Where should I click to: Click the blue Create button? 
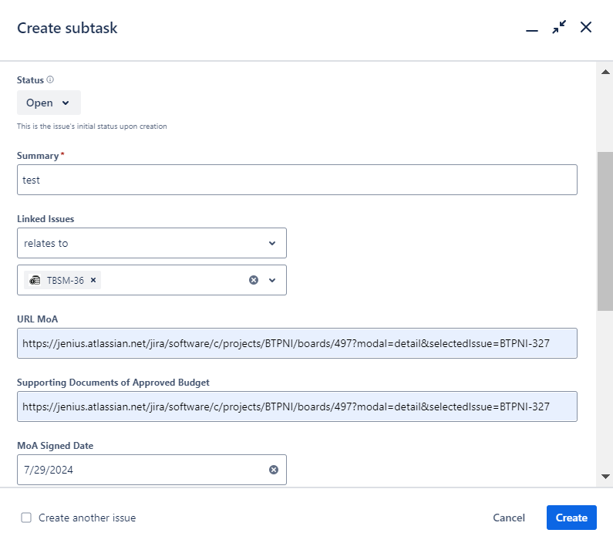click(x=571, y=518)
